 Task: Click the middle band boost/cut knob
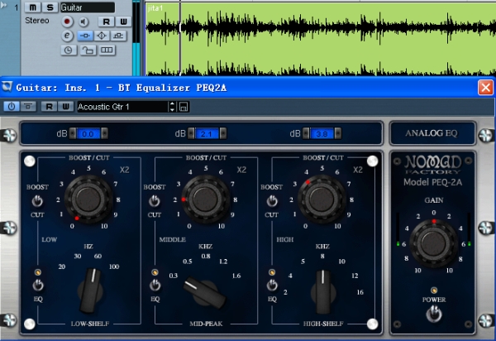(205, 199)
